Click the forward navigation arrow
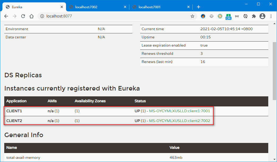 tap(15, 16)
